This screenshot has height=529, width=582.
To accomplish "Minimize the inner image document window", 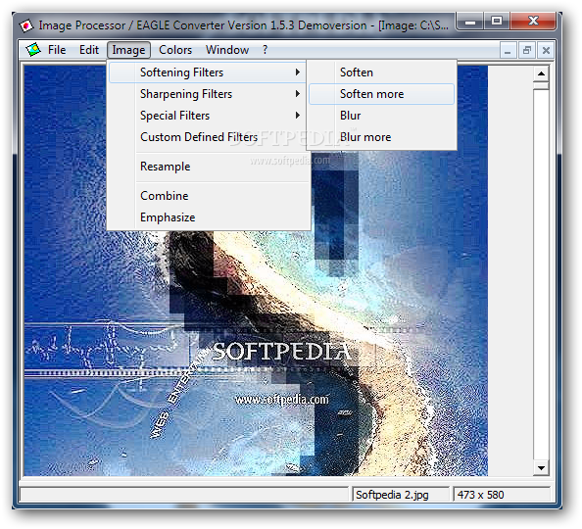I will tap(508, 50).
